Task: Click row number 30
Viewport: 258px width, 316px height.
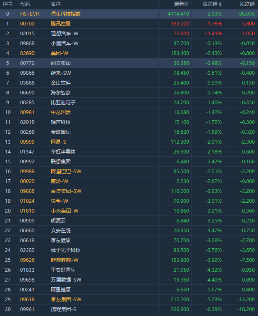Action: click(x=8, y=309)
